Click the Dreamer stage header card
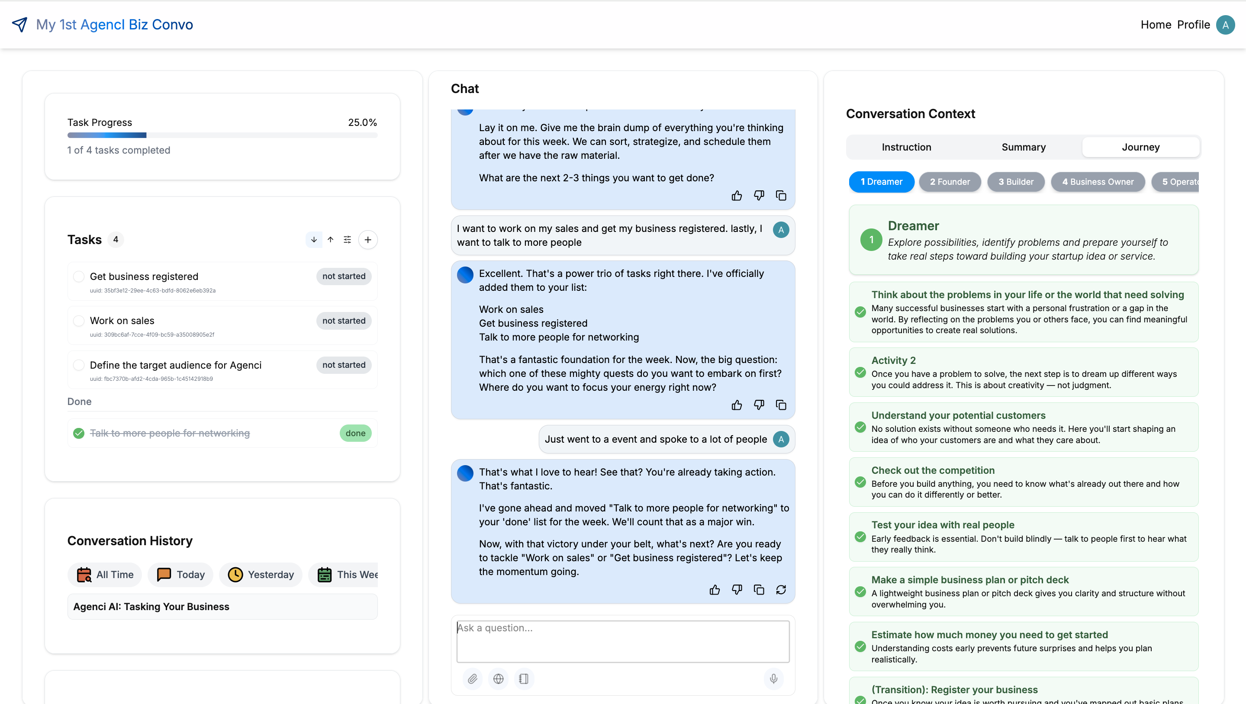This screenshot has width=1246, height=704. point(1024,240)
